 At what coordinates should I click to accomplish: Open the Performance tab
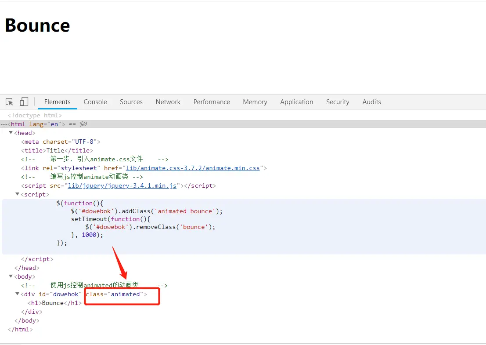tap(212, 102)
